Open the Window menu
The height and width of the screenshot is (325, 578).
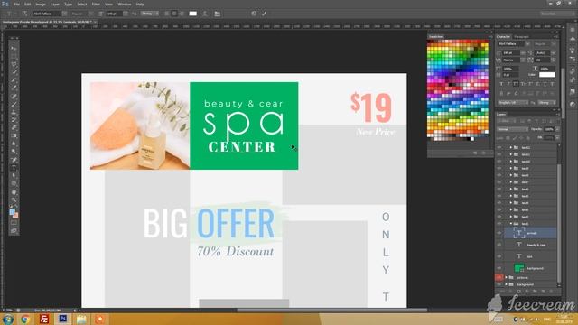coord(125,4)
